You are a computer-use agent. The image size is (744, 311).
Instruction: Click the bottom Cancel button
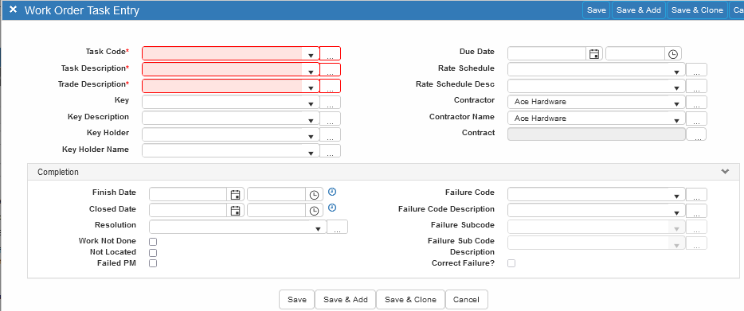click(x=467, y=300)
